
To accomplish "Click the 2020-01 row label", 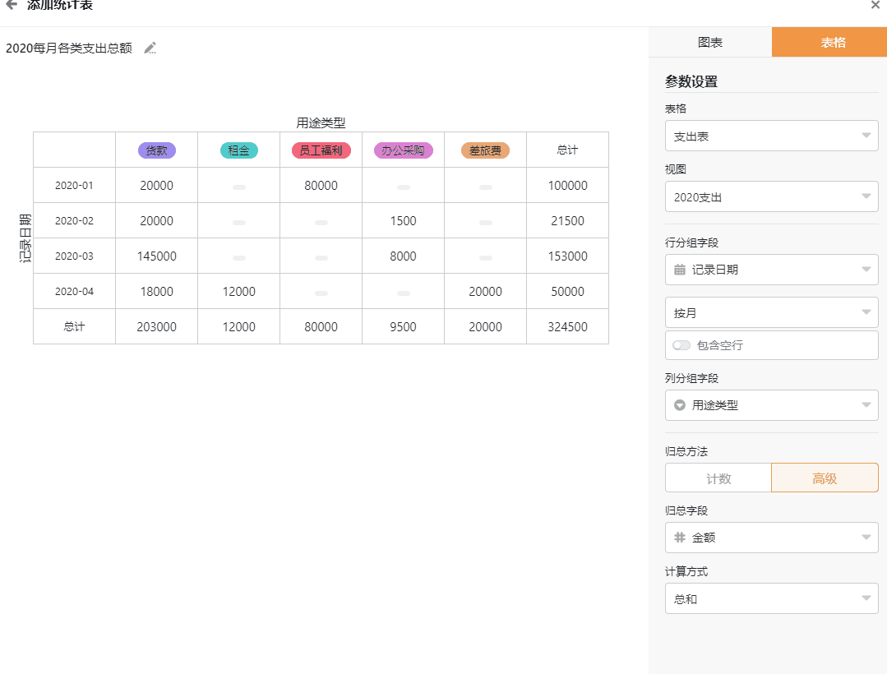I will [x=74, y=186].
